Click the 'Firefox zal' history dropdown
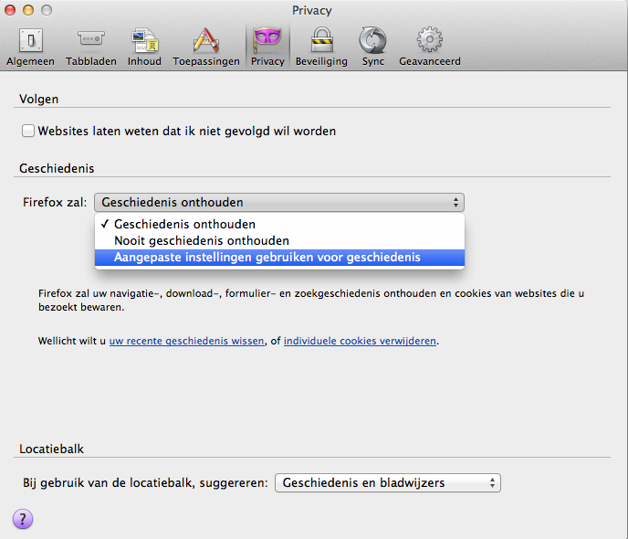 click(278, 203)
